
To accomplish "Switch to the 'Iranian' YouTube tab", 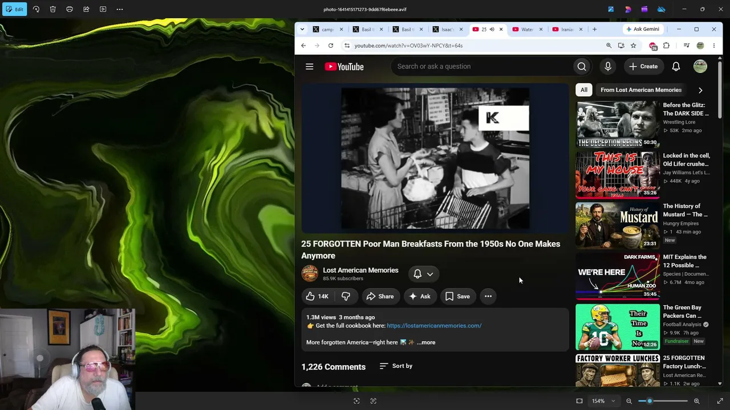I will tap(567, 29).
